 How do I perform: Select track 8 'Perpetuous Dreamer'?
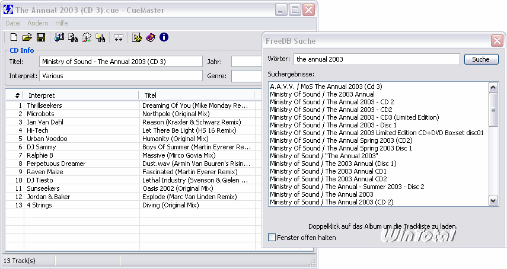56,164
